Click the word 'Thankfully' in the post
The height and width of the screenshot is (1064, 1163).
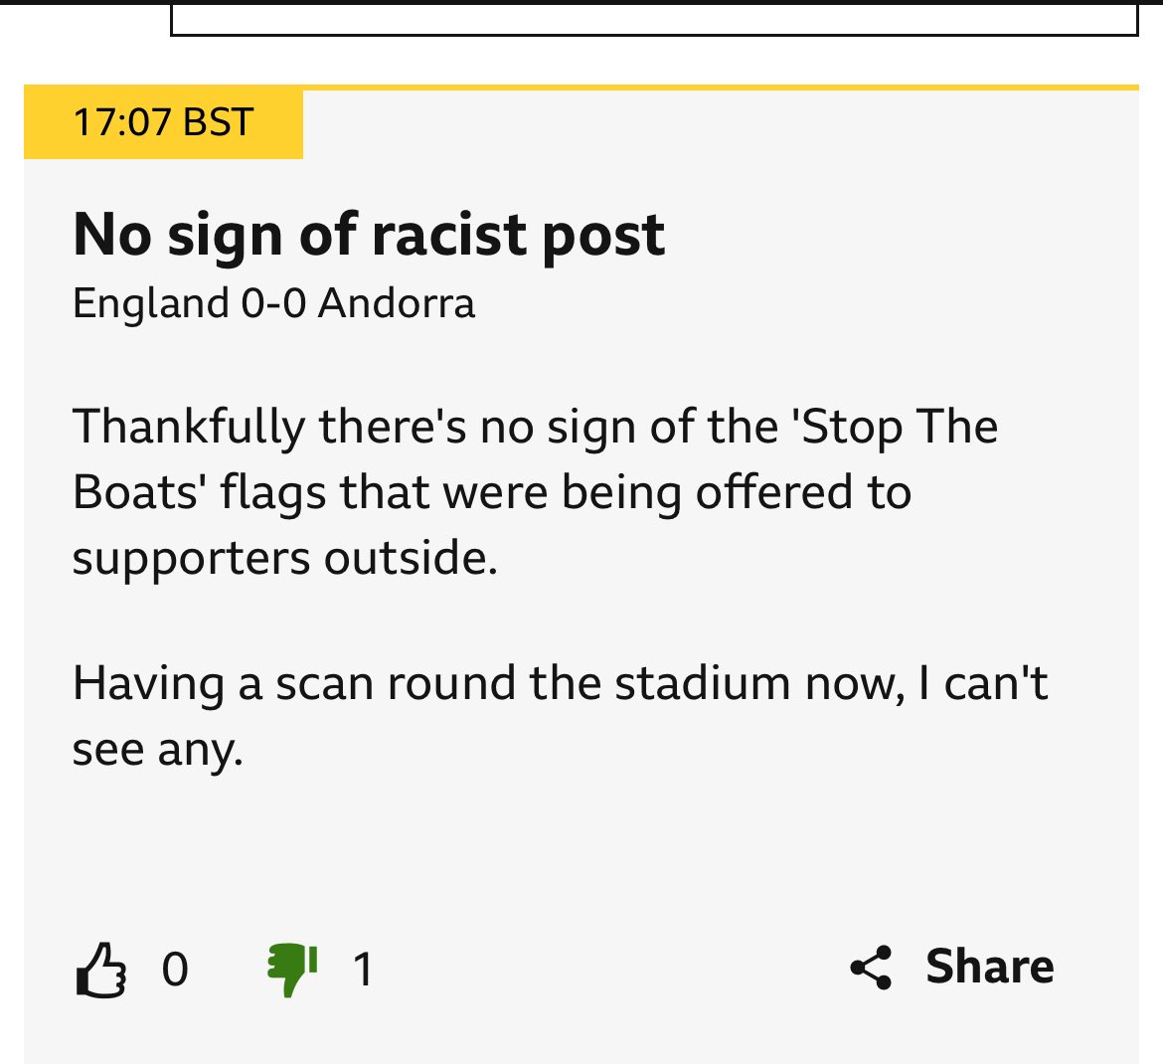click(x=189, y=428)
